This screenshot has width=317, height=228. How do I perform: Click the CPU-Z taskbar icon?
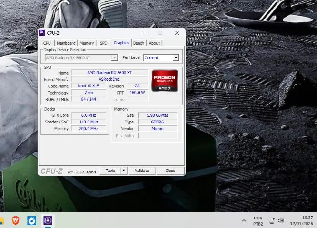[48, 220]
